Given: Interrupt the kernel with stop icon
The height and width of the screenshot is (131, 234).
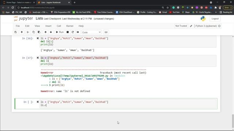Looking at the screenshot, I should [68, 32].
